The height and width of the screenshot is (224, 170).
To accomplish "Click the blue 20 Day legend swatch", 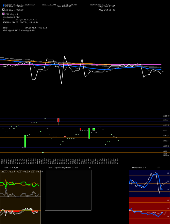I will coord(4,6).
